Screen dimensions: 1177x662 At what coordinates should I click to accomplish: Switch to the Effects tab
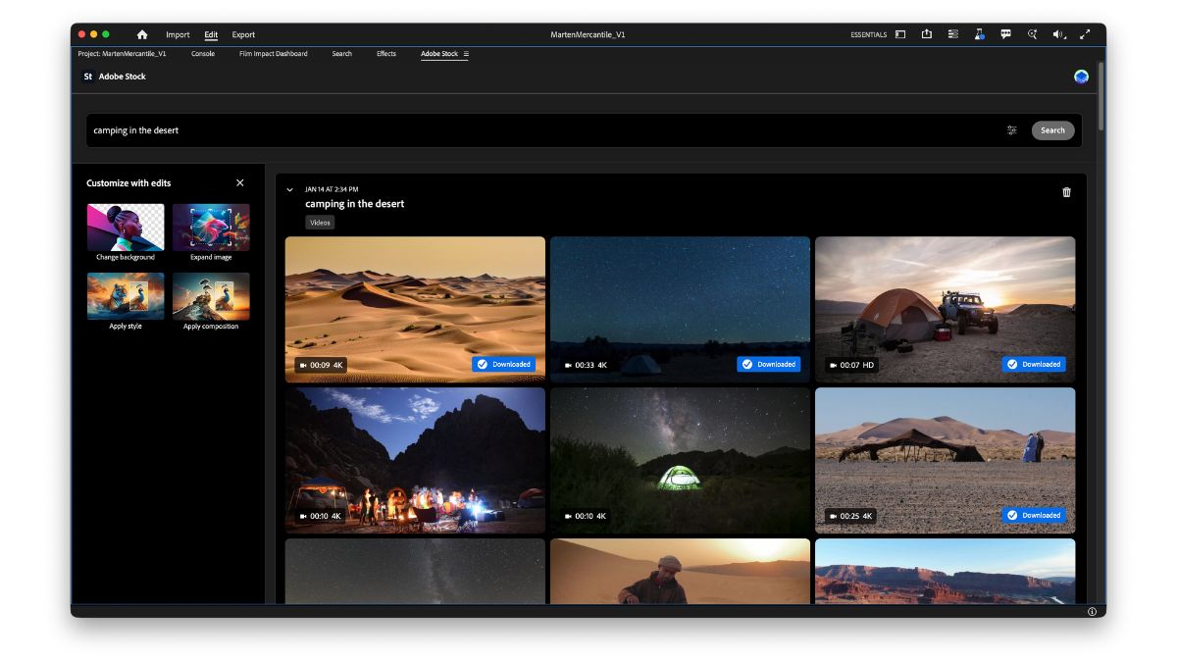tap(385, 54)
